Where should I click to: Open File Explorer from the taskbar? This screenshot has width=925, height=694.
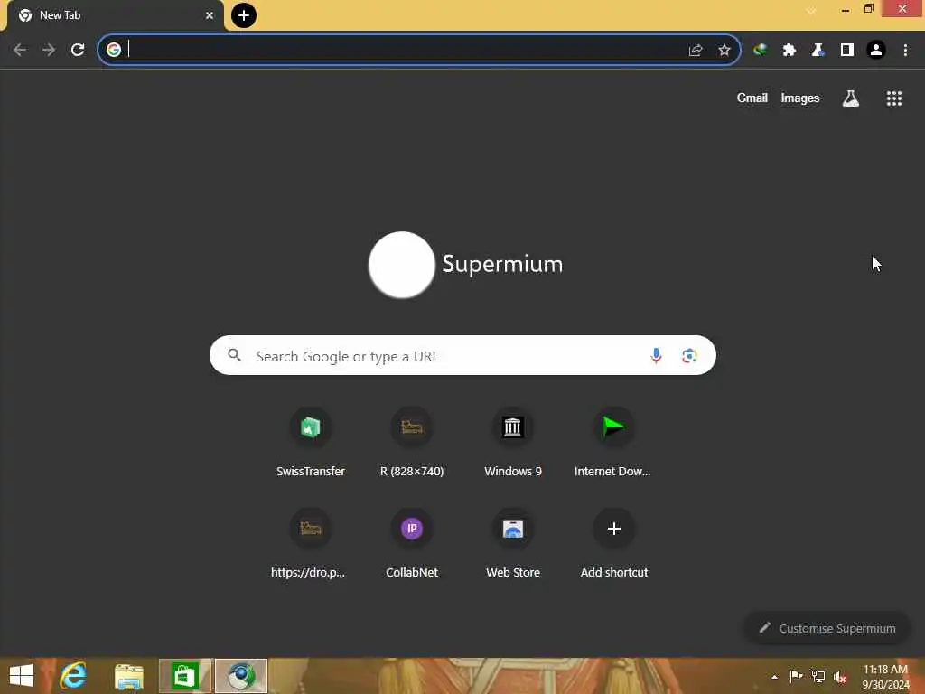point(128,676)
